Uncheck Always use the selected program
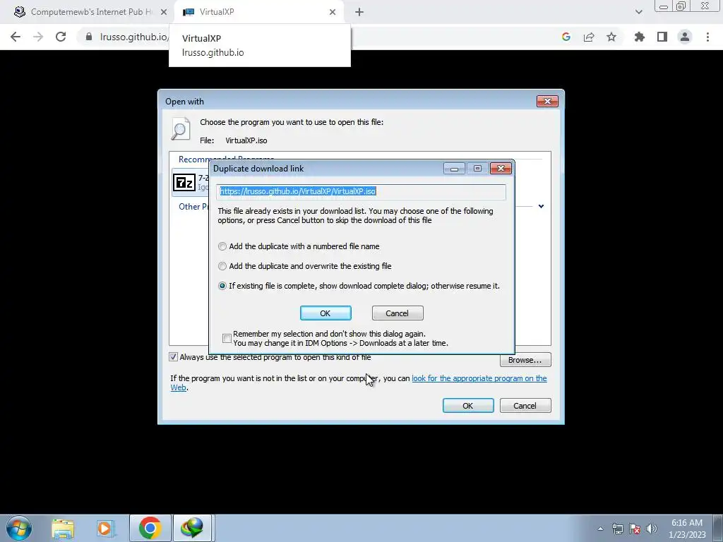 tap(174, 356)
